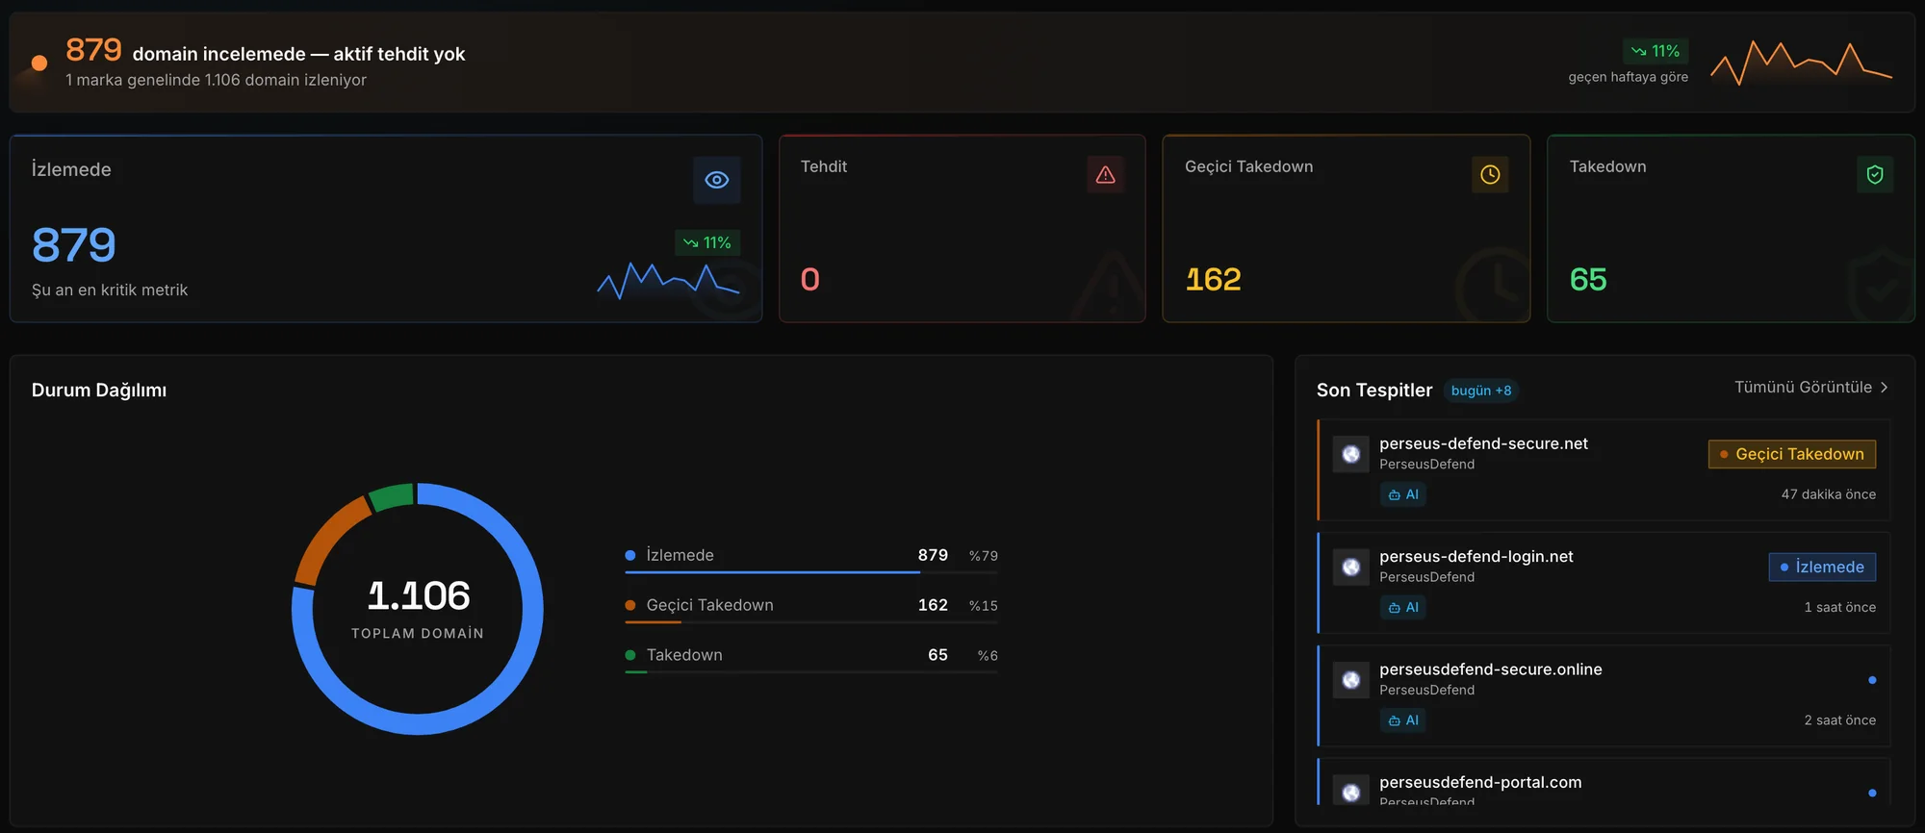Click the orange sparkline chart in banner
1925x833 pixels.
click(x=1801, y=63)
